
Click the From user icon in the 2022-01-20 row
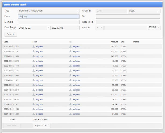[34, 51]
